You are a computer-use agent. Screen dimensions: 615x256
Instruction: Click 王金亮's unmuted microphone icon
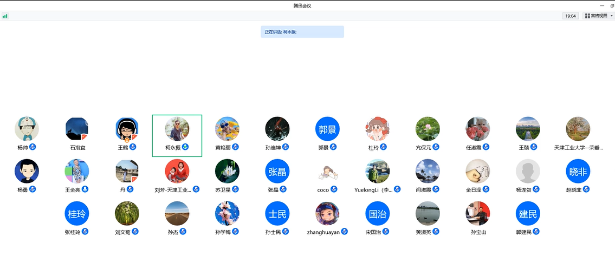85,189
